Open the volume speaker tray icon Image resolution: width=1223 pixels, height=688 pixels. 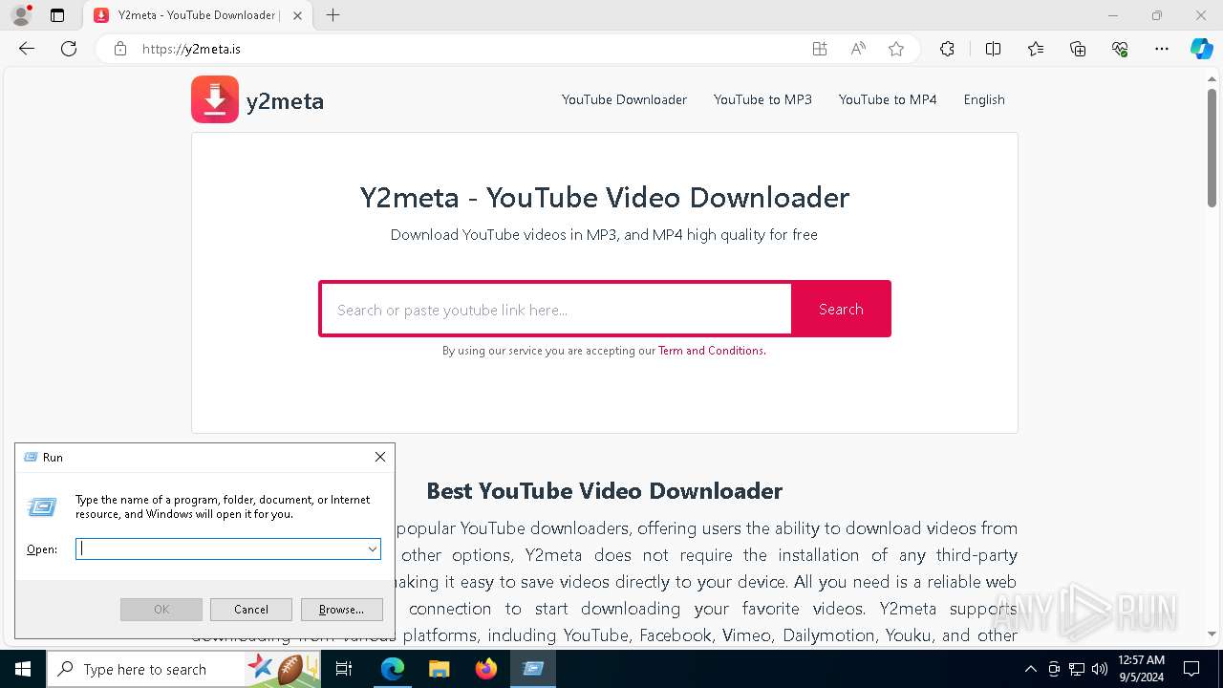click(1099, 669)
